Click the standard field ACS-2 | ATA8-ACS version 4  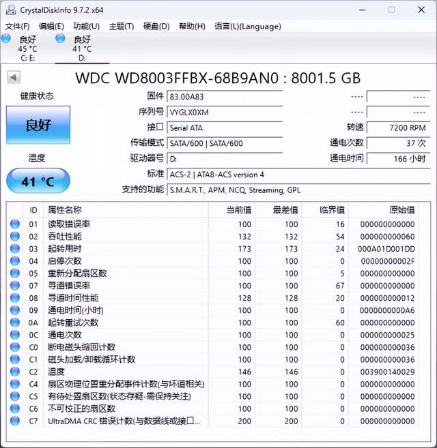point(298,175)
